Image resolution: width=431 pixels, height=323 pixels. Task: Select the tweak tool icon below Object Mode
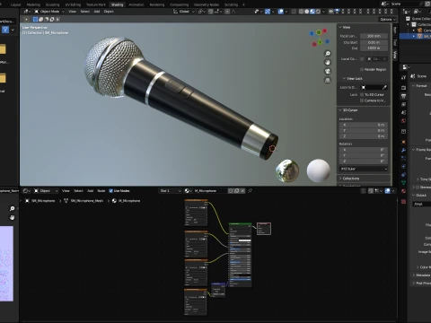point(26,19)
